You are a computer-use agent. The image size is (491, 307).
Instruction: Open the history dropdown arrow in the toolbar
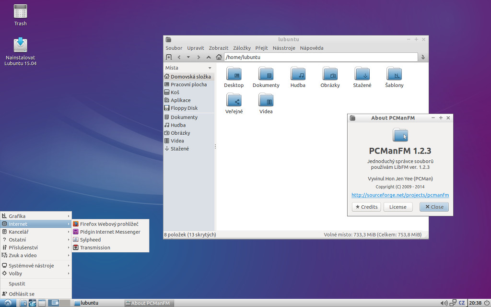[x=188, y=57]
